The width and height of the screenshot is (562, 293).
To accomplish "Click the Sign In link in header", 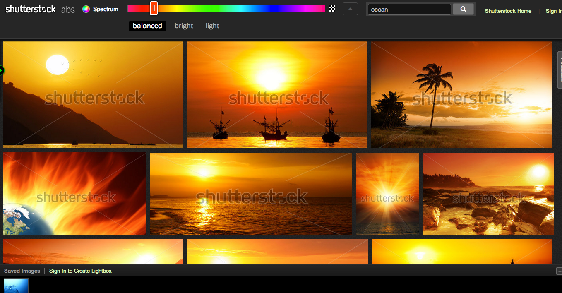I will [554, 11].
